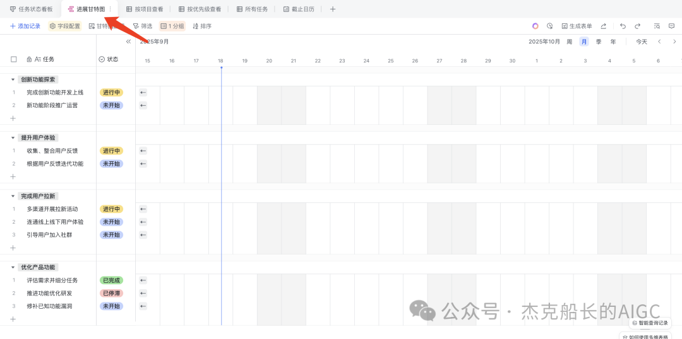The image size is (682, 339).
Task: Open the 筛选 filter
Action: pyautogui.click(x=143, y=26)
